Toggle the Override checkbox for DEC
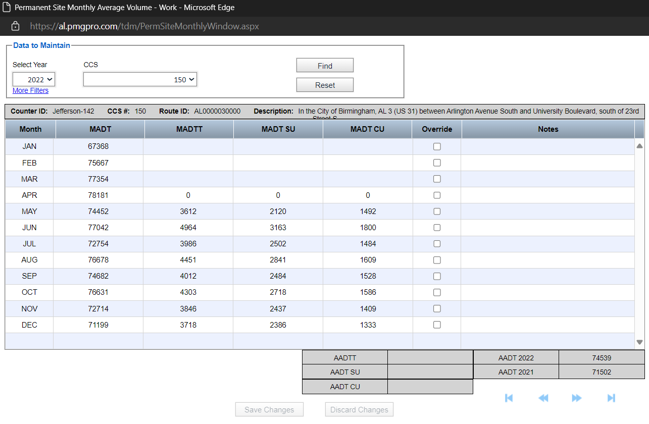The width and height of the screenshot is (649, 424). (x=437, y=325)
